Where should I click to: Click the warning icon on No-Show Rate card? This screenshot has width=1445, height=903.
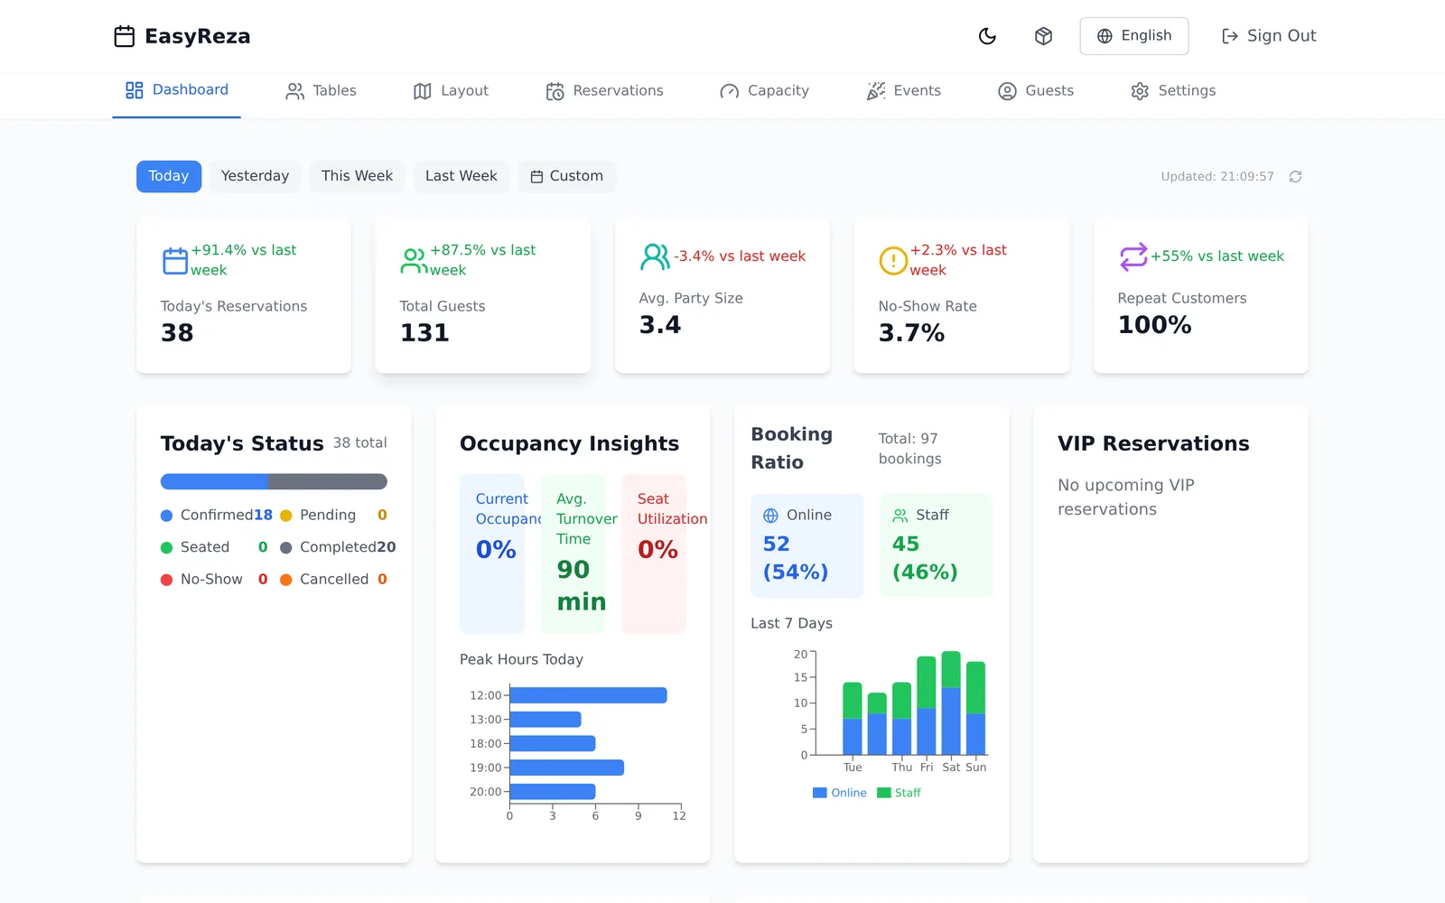(893, 261)
